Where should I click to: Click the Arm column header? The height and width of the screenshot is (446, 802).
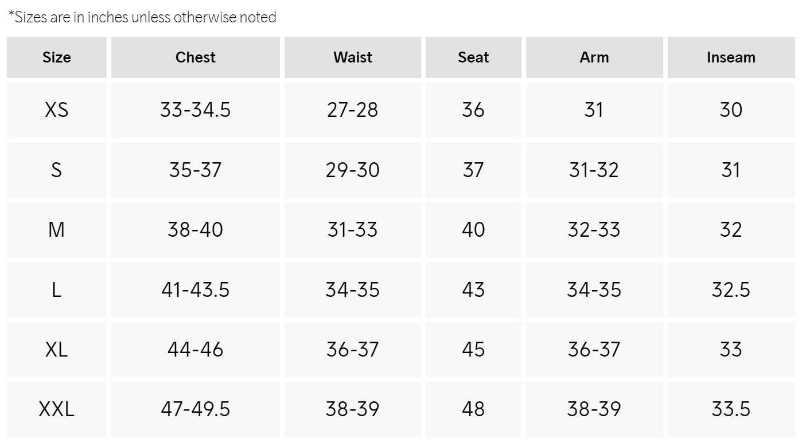click(594, 57)
